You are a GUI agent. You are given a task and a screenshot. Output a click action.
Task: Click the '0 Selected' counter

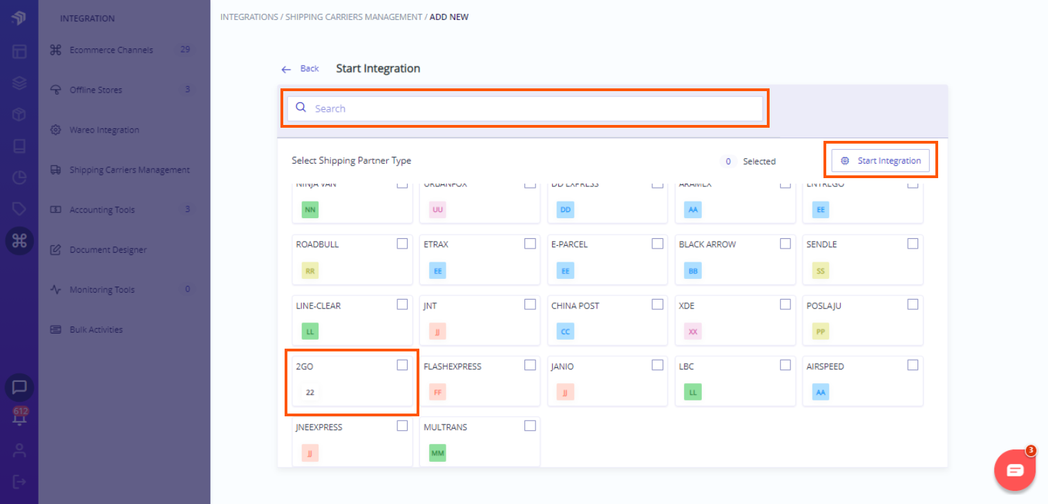point(747,162)
